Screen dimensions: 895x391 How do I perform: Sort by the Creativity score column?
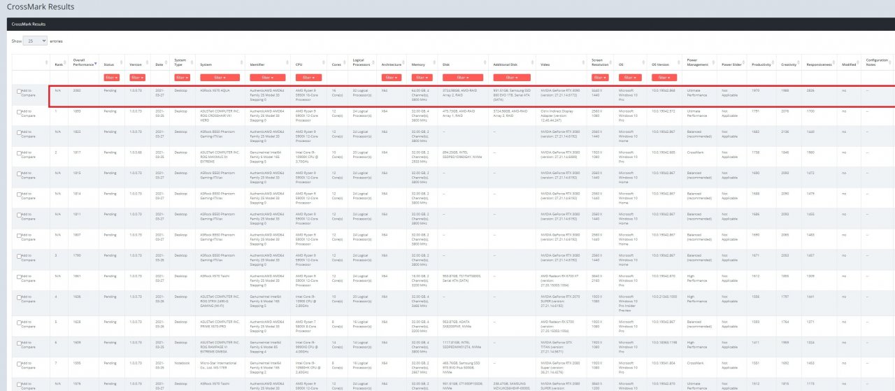(x=789, y=64)
